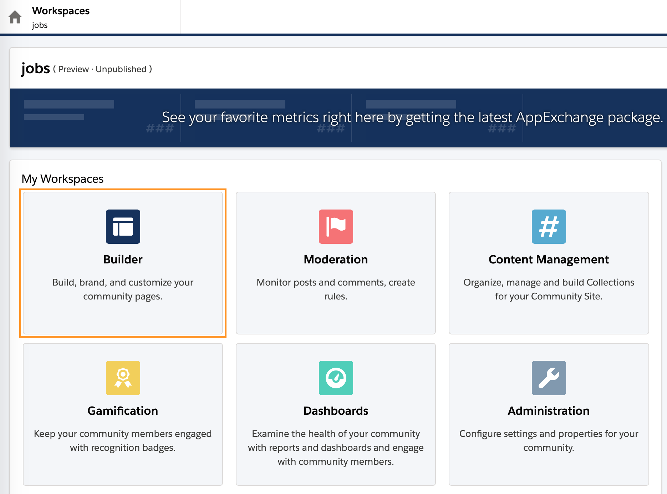Click the My Workspaces section heading

coord(63,179)
